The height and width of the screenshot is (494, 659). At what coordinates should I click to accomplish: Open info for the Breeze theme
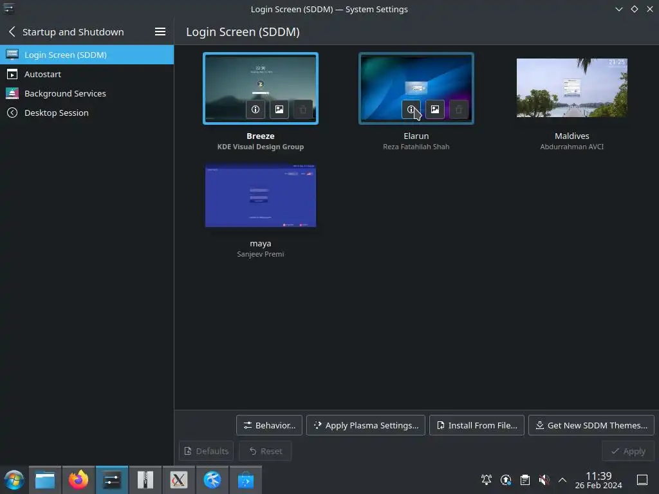[x=255, y=109]
